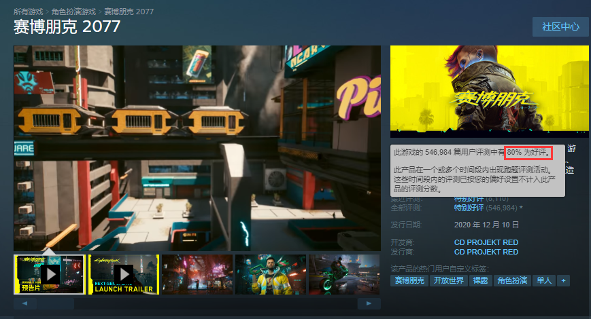591x319 pixels.
Task: Click the thumbnail strip scrollbar handle
Action: (55, 303)
